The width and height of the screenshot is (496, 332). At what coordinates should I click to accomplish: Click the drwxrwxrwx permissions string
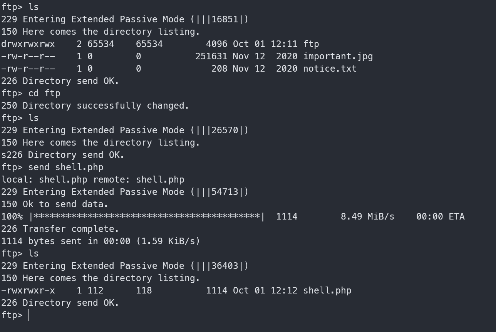point(28,44)
